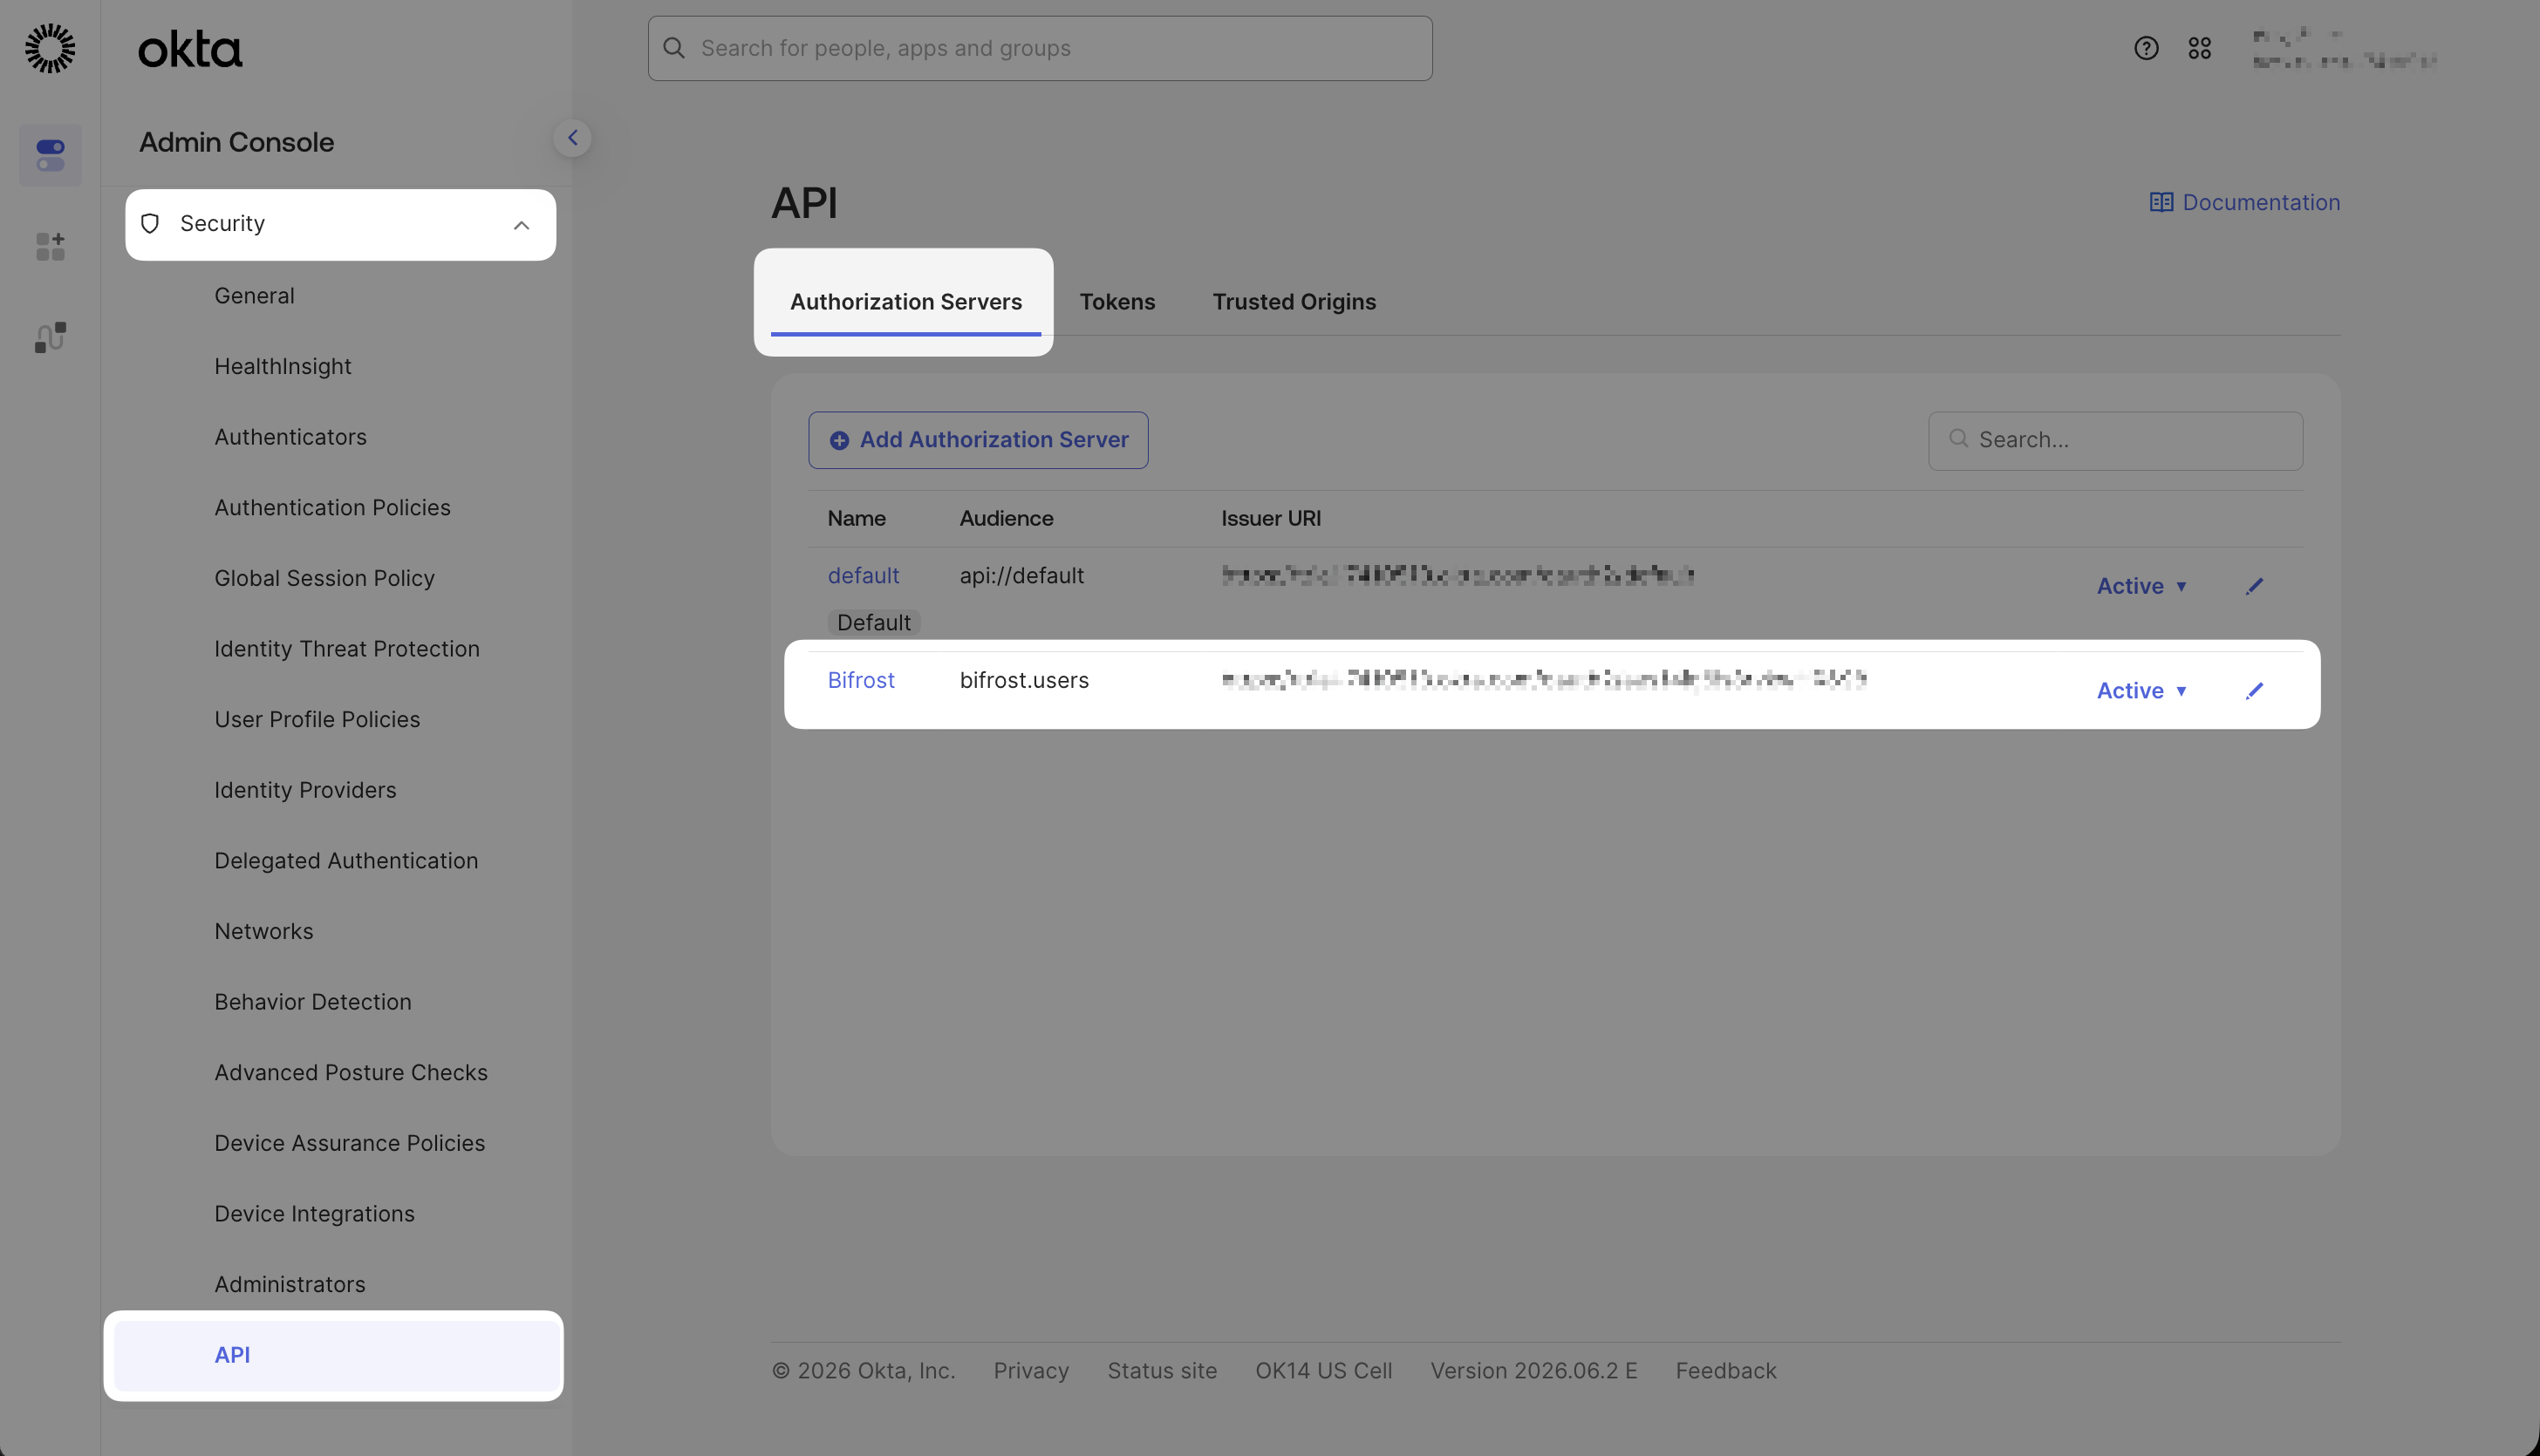Viewport: 2540px width, 1456px height.
Task: Switch to the Trusted Origins tab
Action: (1294, 302)
